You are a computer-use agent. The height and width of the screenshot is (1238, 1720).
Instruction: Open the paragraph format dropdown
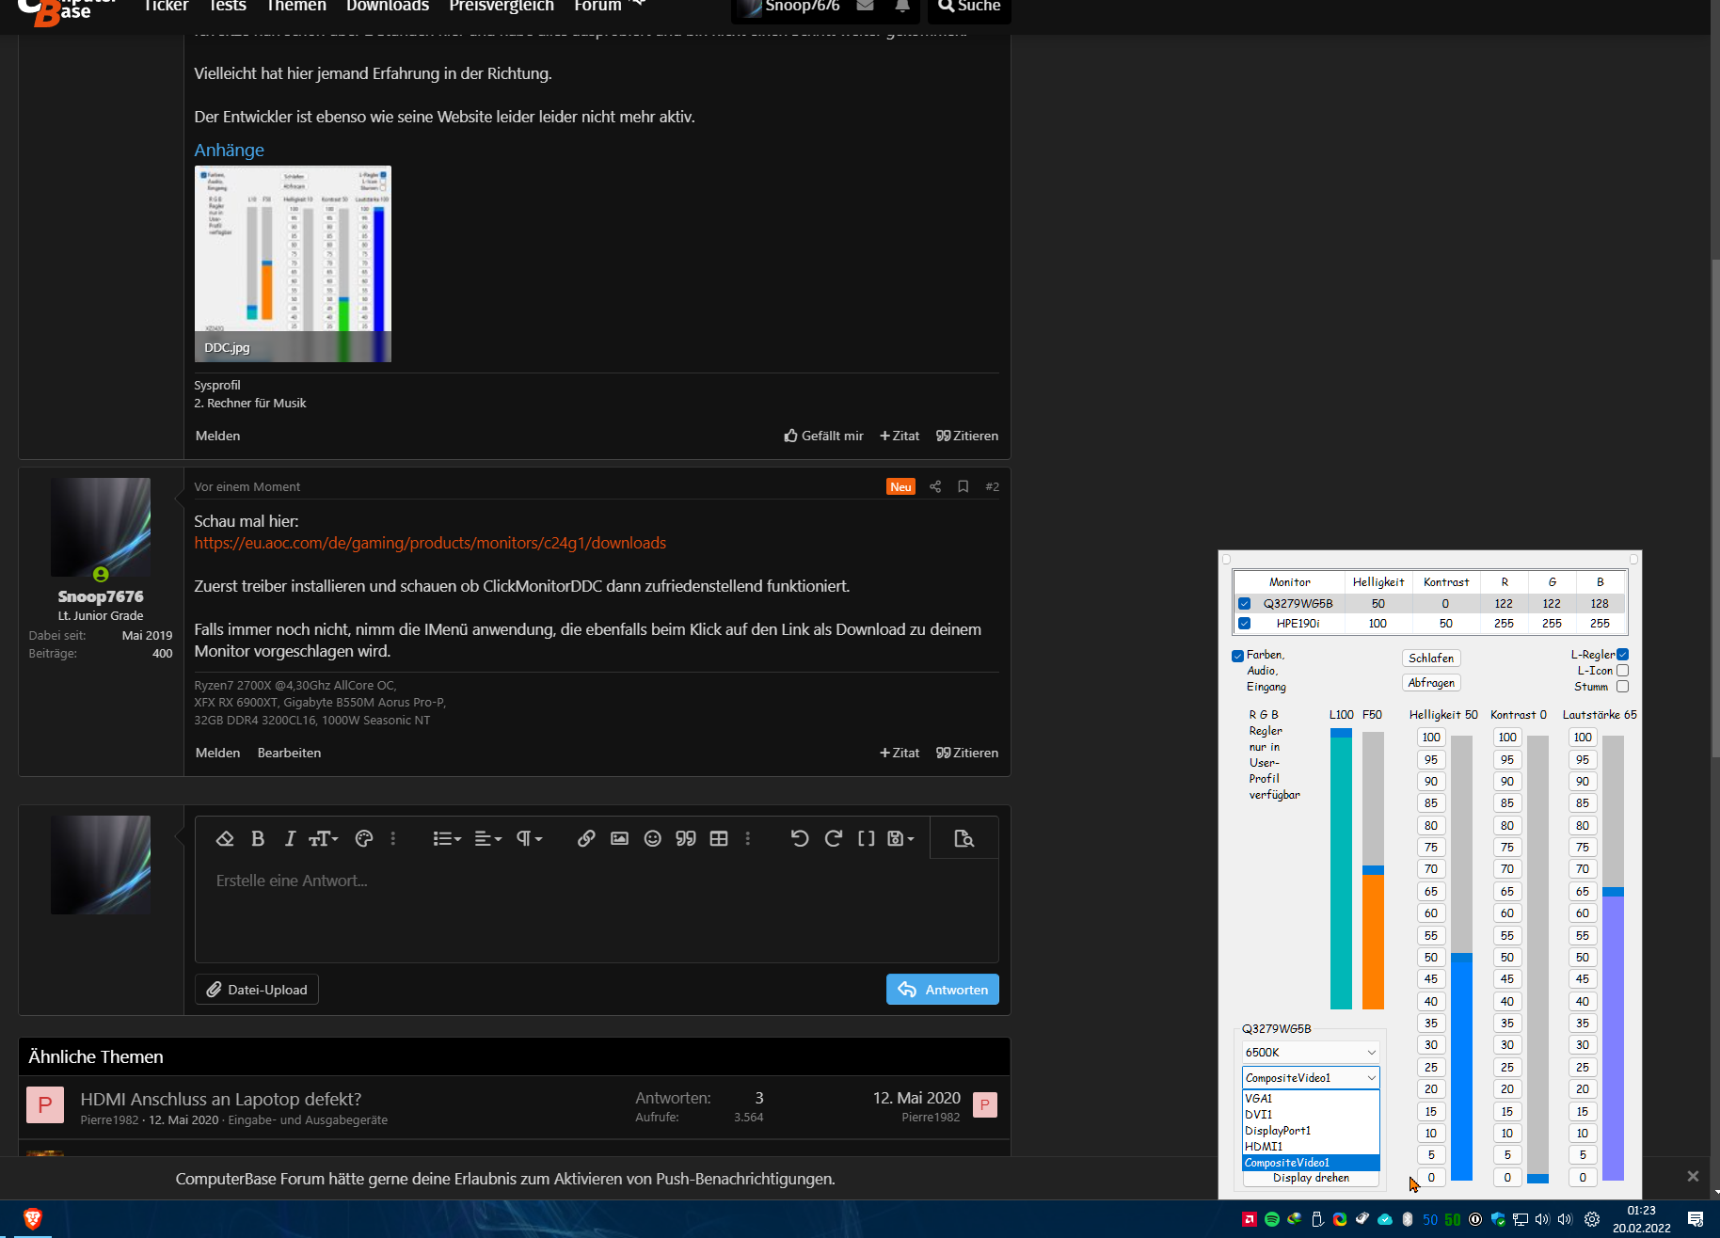(530, 838)
